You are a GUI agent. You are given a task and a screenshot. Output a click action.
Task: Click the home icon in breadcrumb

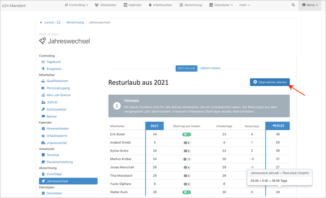point(59,22)
